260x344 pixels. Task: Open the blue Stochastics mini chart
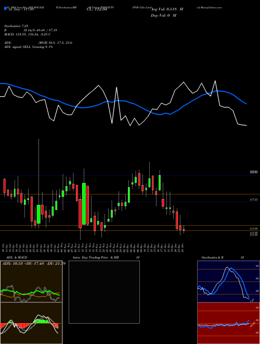click(228, 281)
